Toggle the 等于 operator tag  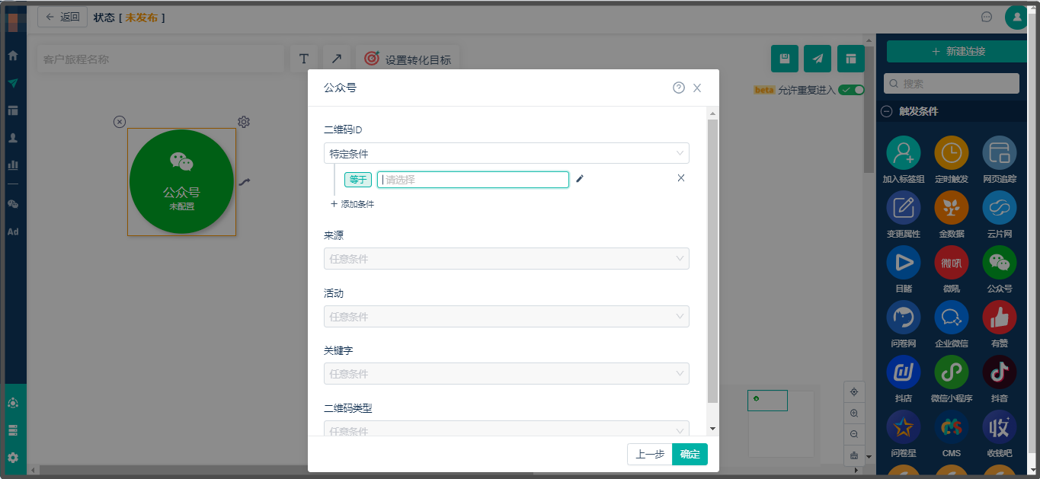click(357, 180)
